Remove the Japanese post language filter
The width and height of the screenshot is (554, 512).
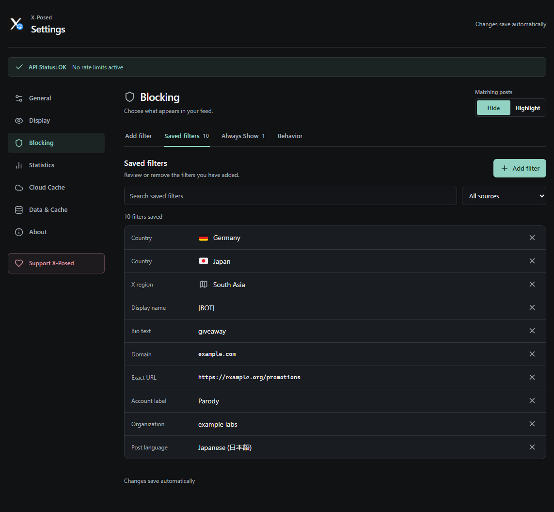click(x=532, y=448)
